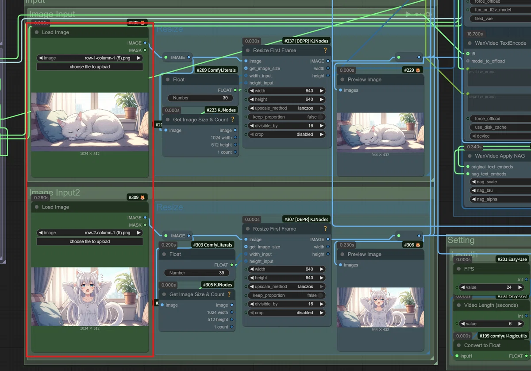Collapse Preview Image node #229 via its dot
The height and width of the screenshot is (371, 531).
342,80
